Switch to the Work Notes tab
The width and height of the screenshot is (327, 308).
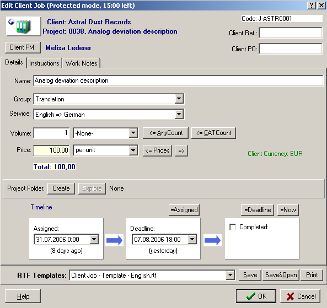tap(81, 63)
